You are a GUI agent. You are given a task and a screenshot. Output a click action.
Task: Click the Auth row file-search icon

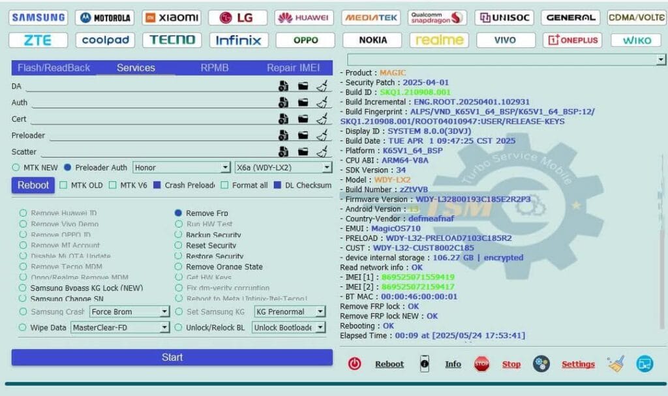283,102
